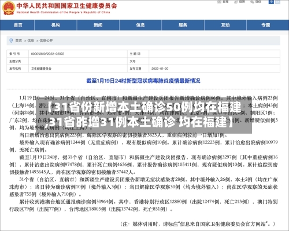
Task: Click paragraph starting 累计收到港澳台地区通报确诊病例30964例
Action: (x=143, y=205)
